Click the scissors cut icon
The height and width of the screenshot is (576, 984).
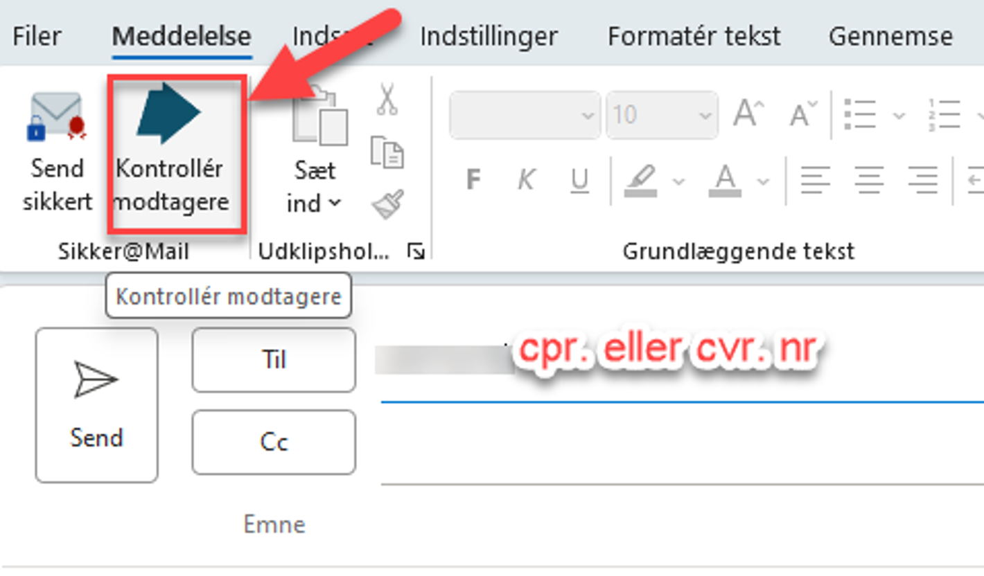(387, 99)
